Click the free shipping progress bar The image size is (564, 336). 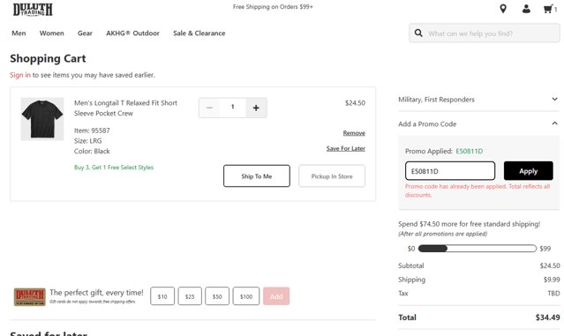(478, 249)
